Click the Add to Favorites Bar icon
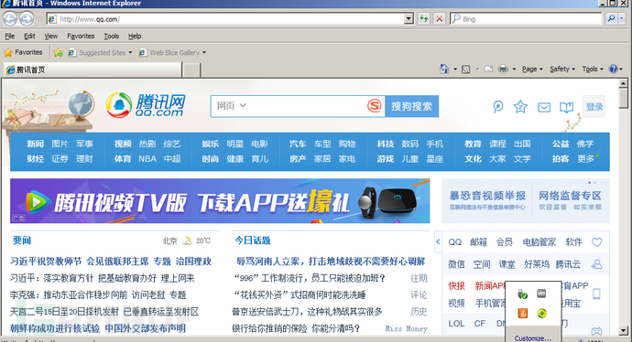This screenshot has height=342, width=632. [58, 52]
